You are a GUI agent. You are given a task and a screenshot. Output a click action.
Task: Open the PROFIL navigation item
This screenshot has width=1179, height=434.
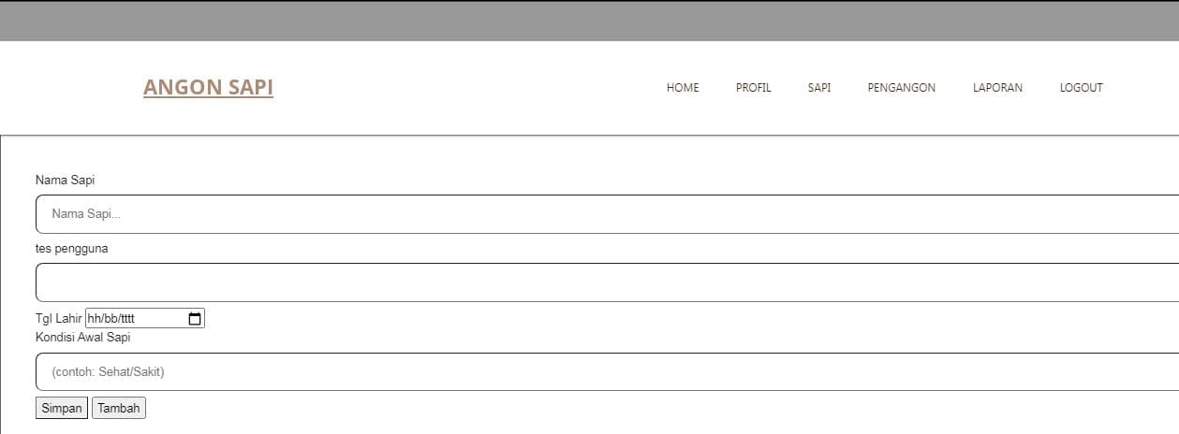753,88
